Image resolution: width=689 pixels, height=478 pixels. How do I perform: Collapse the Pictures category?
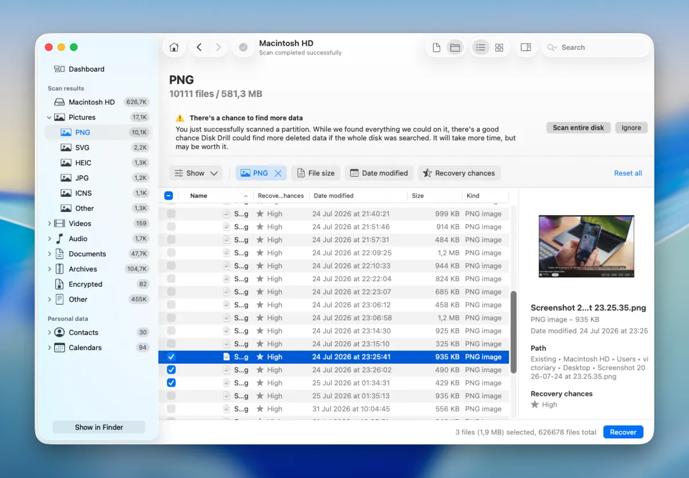[49, 118]
